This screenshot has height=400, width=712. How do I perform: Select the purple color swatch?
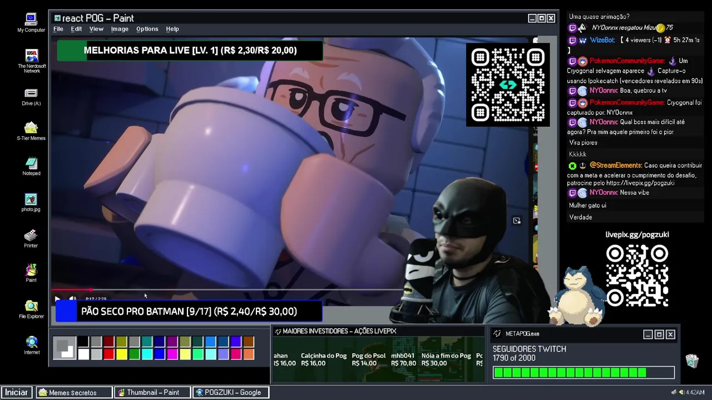[x=172, y=342]
